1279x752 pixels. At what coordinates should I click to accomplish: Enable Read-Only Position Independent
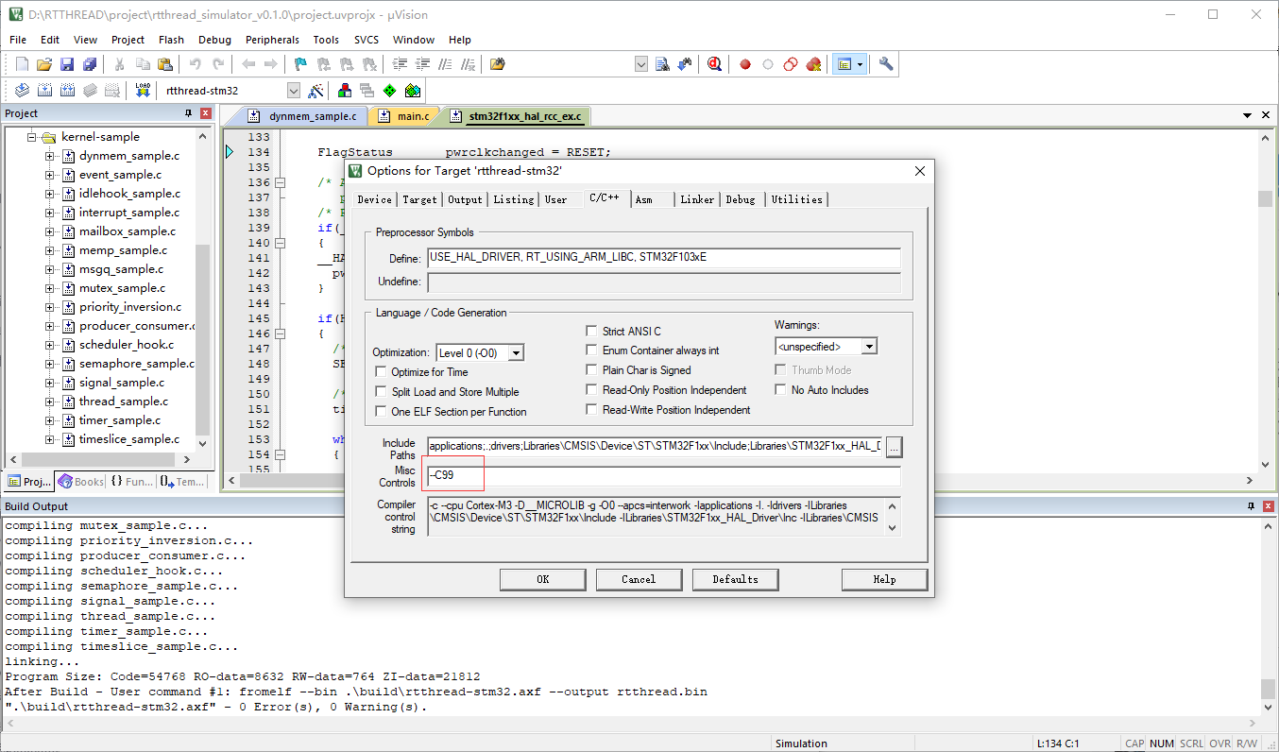592,390
